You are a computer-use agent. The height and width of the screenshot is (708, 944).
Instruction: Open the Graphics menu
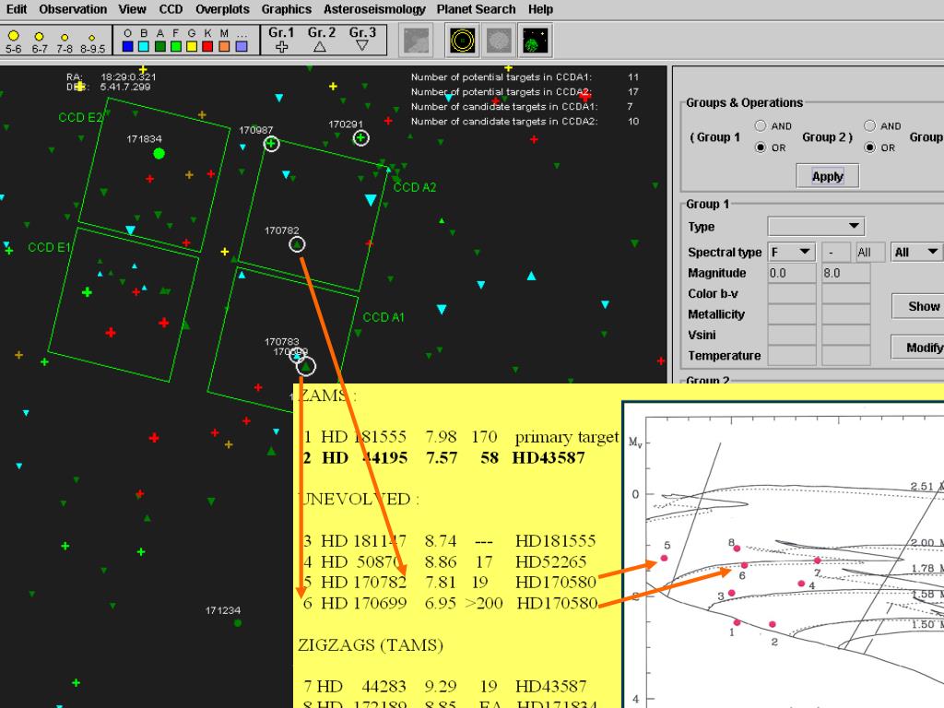[x=286, y=9]
